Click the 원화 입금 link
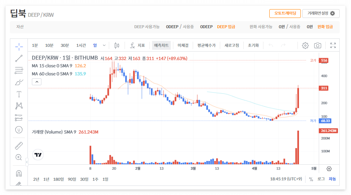 tap(325, 27)
